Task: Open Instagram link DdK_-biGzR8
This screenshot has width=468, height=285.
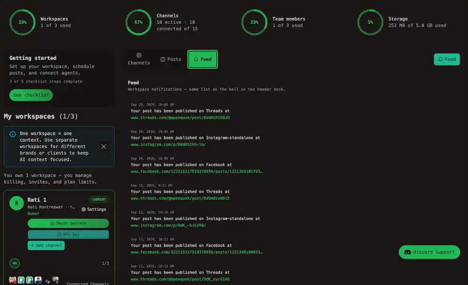Action: pyautogui.click(x=168, y=225)
